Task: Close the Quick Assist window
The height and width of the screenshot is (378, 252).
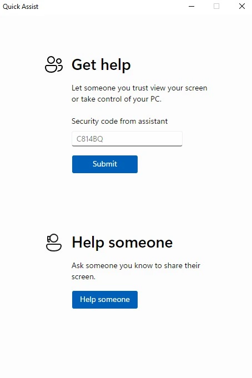Action: [242, 6]
